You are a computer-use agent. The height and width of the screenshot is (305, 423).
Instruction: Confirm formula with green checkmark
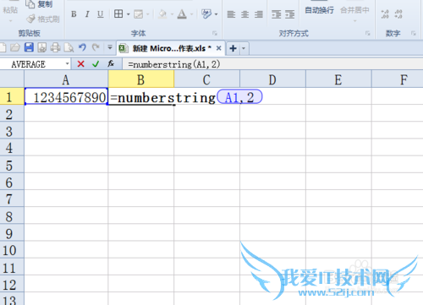click(96, 64)
